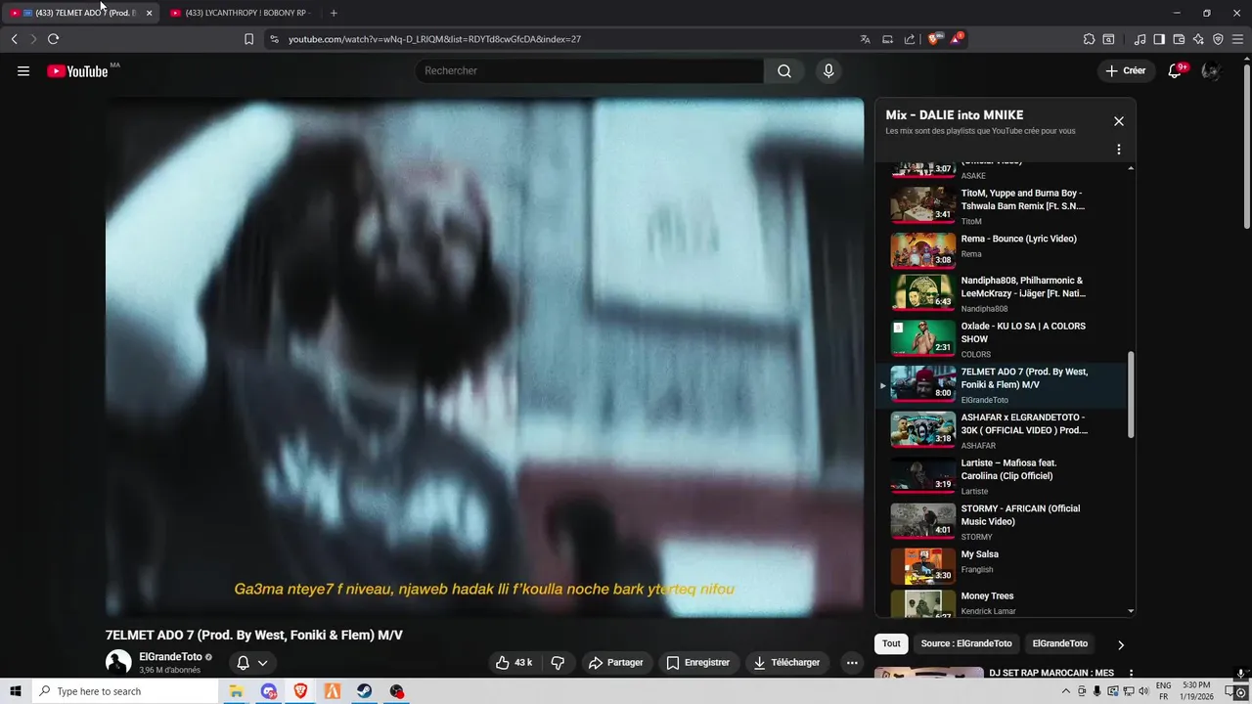
Task: Open the translate page icon
Action: tap(865, 39)
